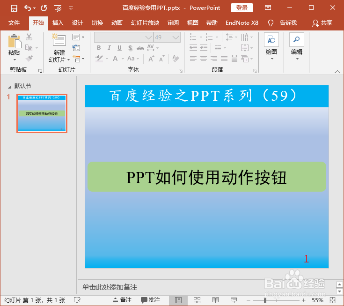Click the font name combo box

tap(124, 37)
